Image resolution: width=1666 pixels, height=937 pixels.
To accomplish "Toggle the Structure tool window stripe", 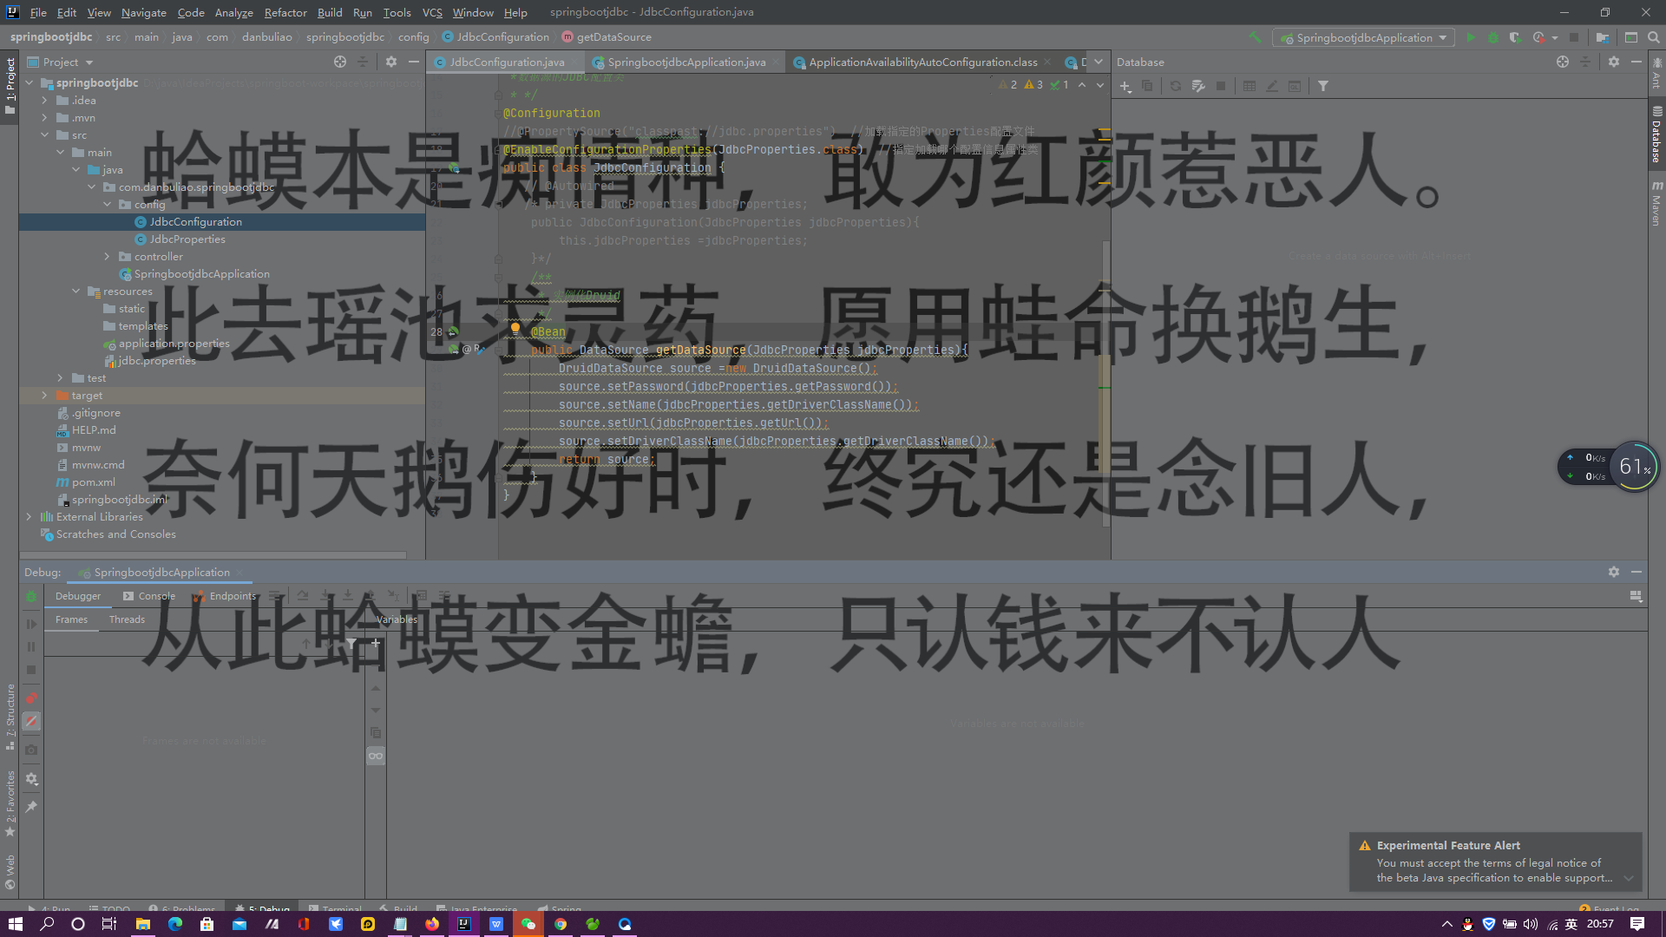I will [10, 717].
